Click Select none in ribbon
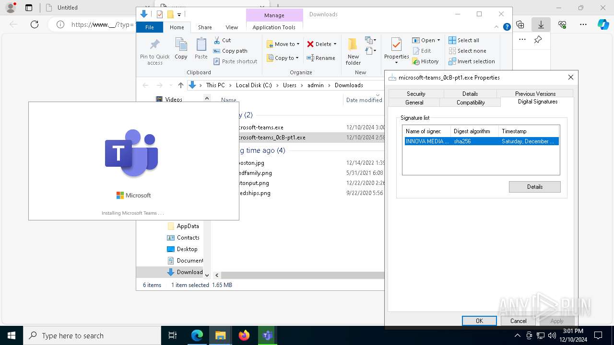 pyautogui.click(x=467, y=51)
